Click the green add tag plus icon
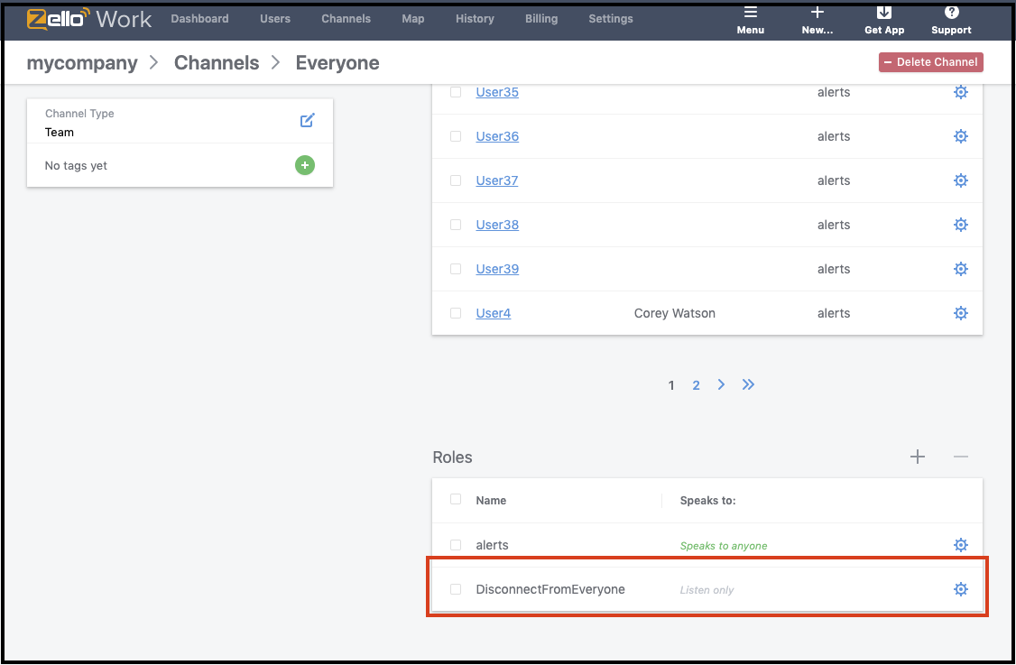 (305, 165)
